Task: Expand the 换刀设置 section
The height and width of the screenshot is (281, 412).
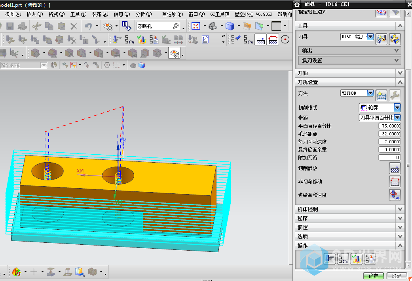Action: [x=350, y=60]
